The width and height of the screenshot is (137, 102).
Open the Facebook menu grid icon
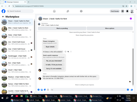[x=122, y=11]
